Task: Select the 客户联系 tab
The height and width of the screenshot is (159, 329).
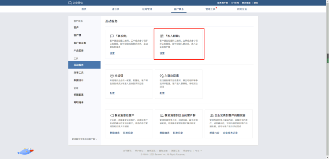Action: pos(179,9)
